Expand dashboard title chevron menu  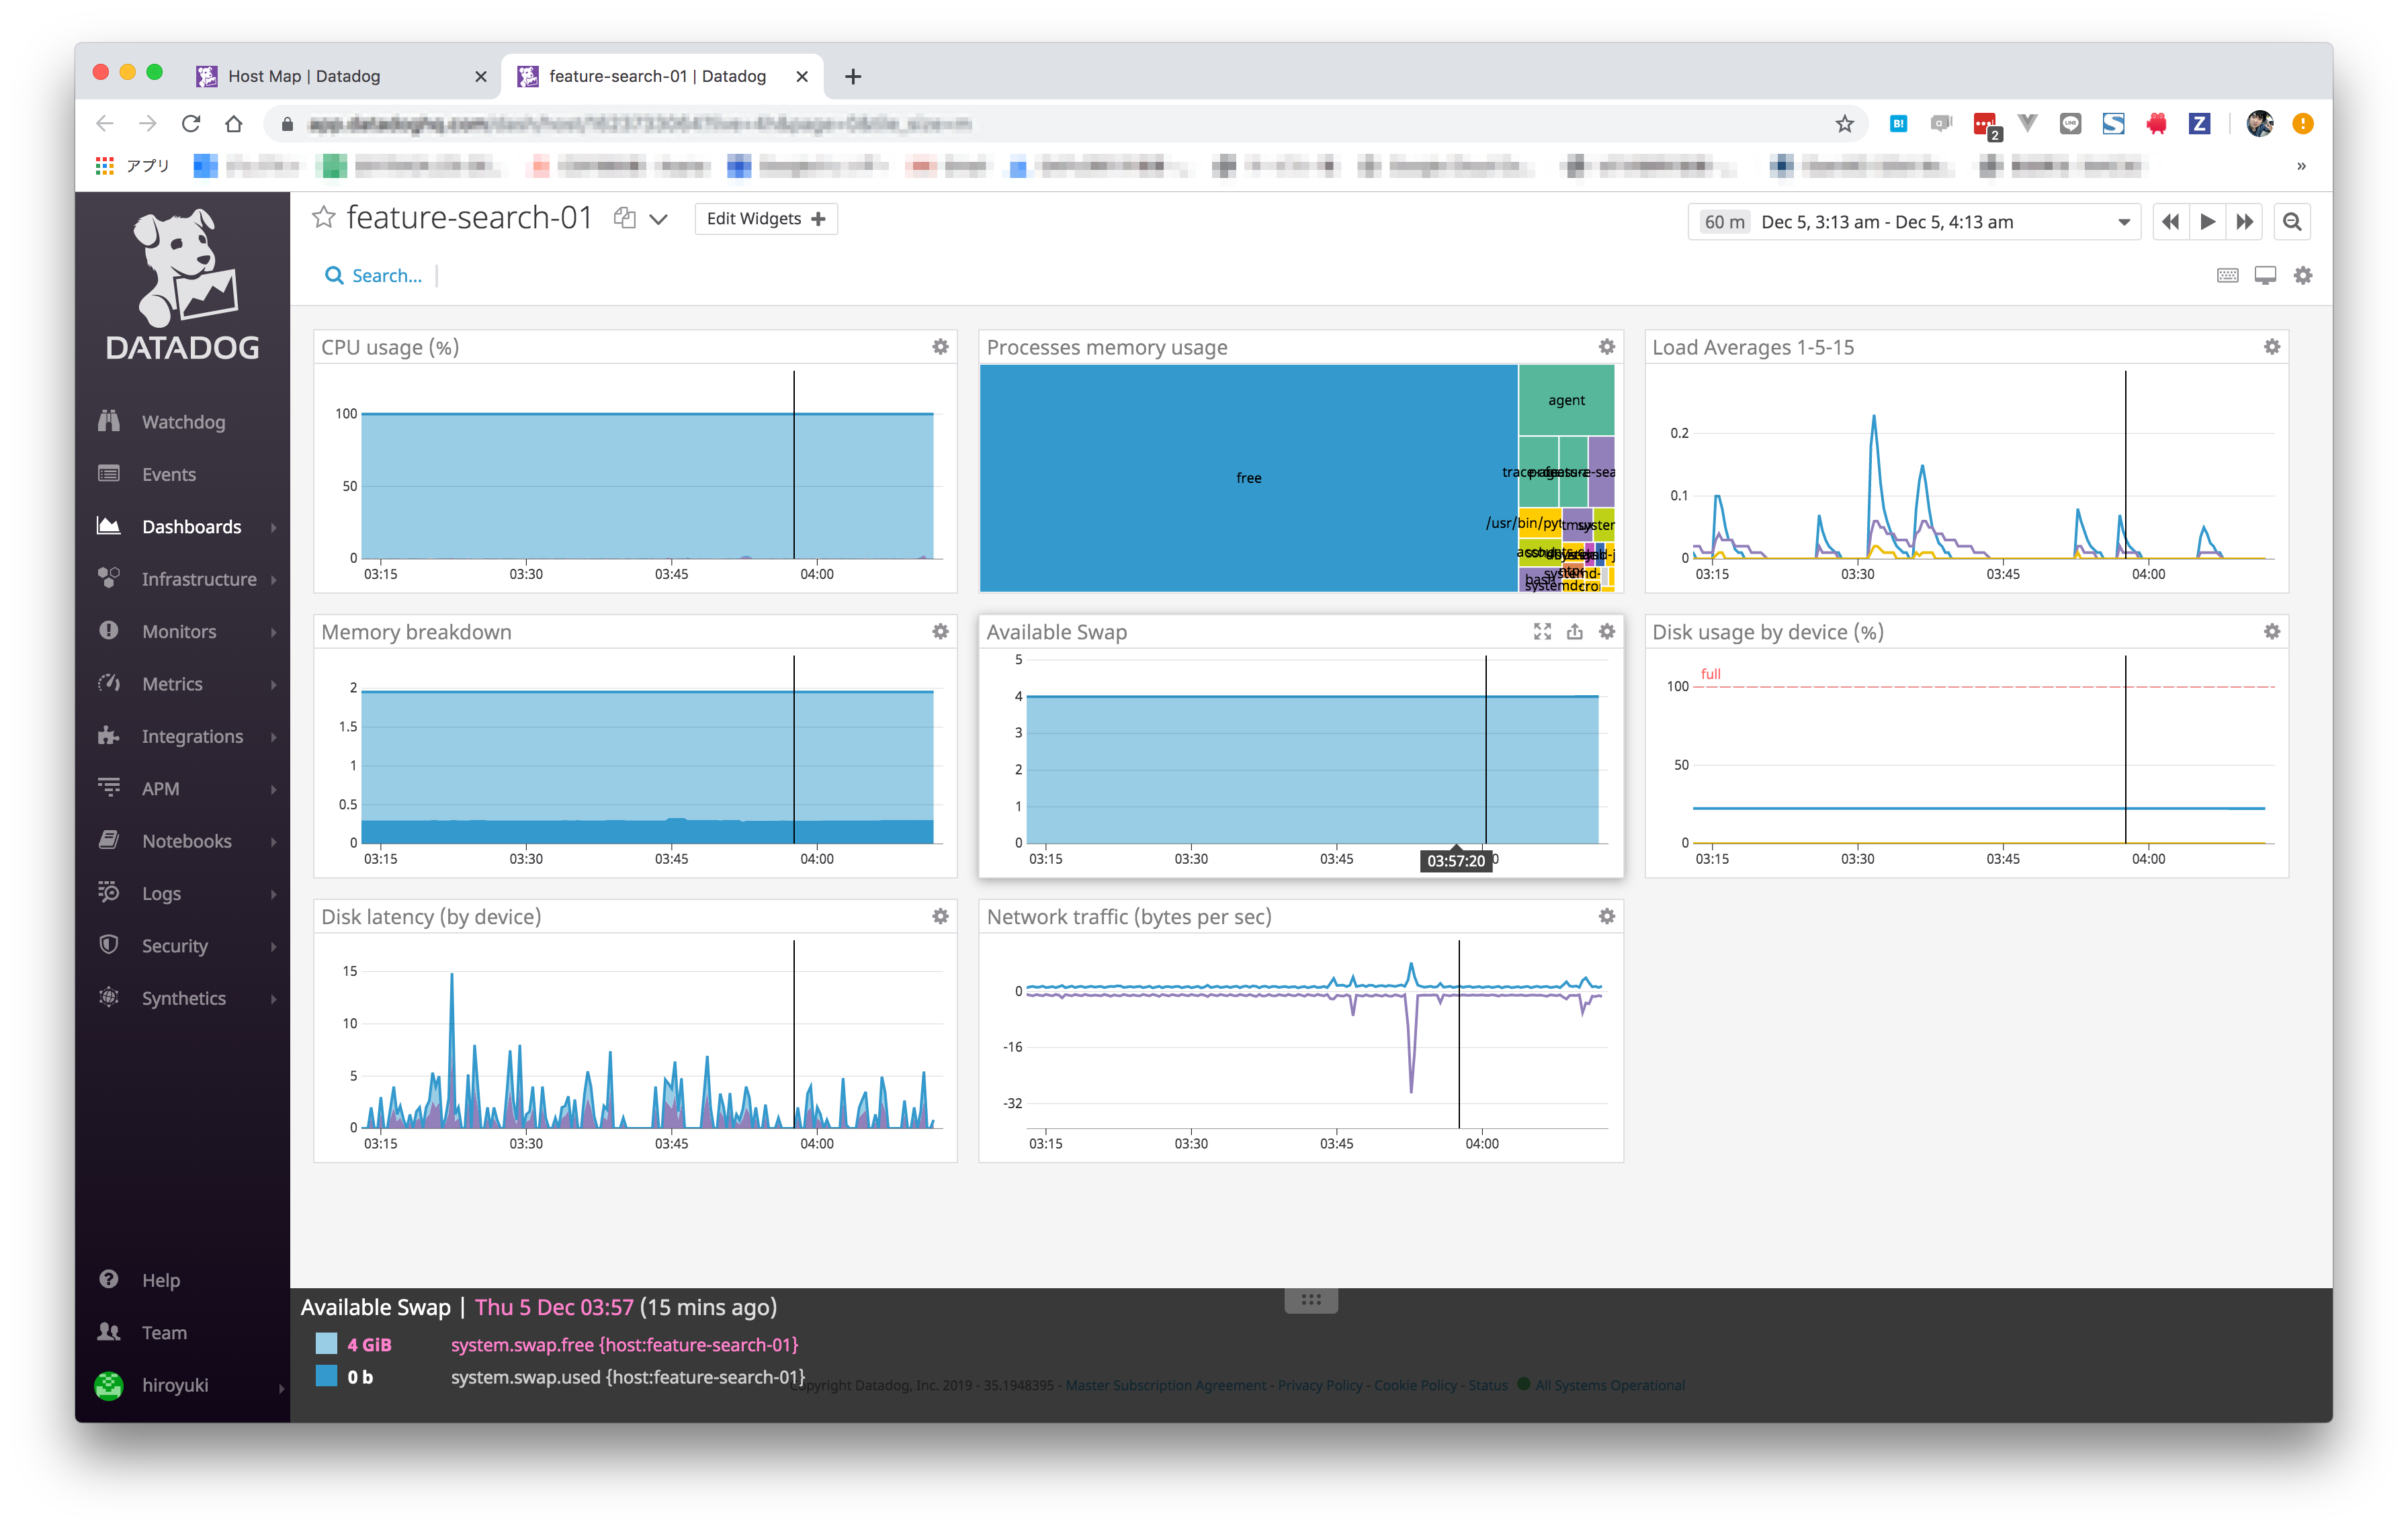(x=658, y=219)
